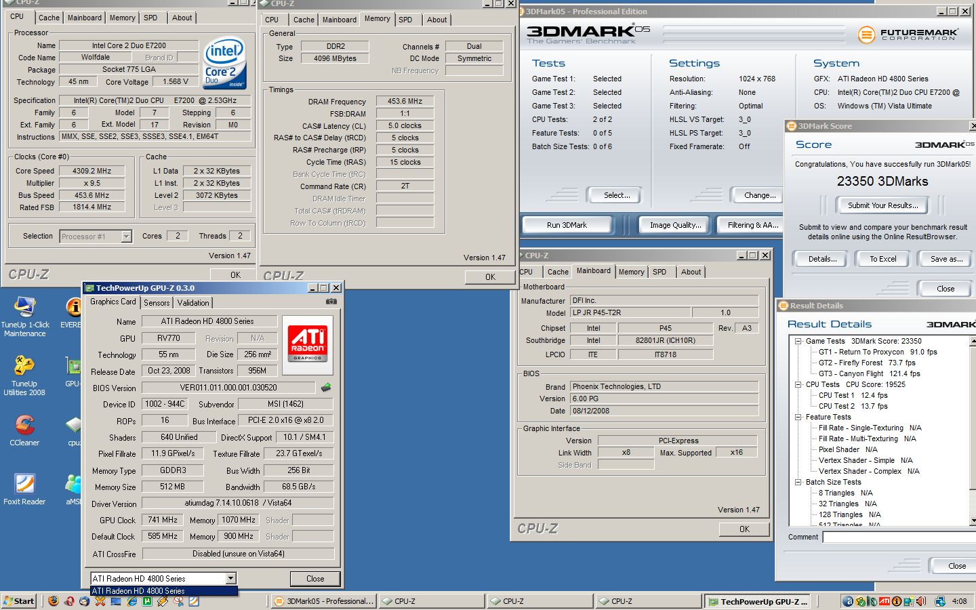Close the GPU-Z window via Close button
The image size is (976, 610).
(x=315, y=579)
